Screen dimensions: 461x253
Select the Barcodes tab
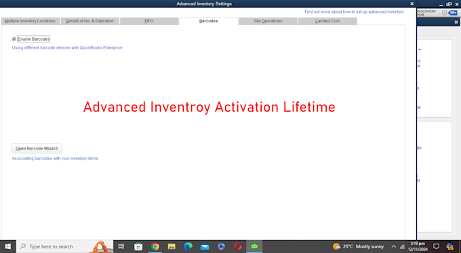(208, 21)
